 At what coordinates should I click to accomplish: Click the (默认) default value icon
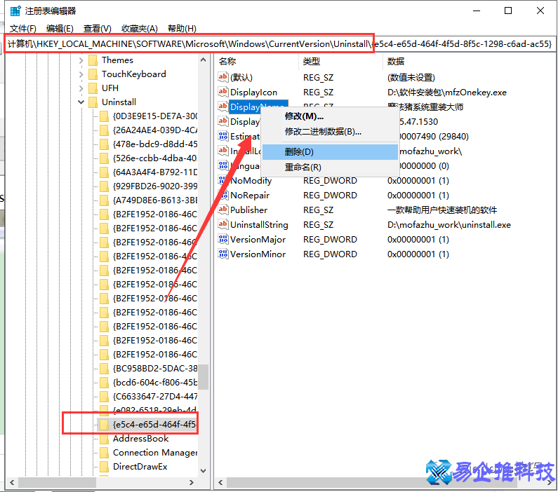coord(223,77)
